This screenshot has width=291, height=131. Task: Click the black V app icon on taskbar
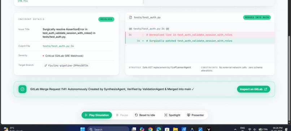click(209, 129)
